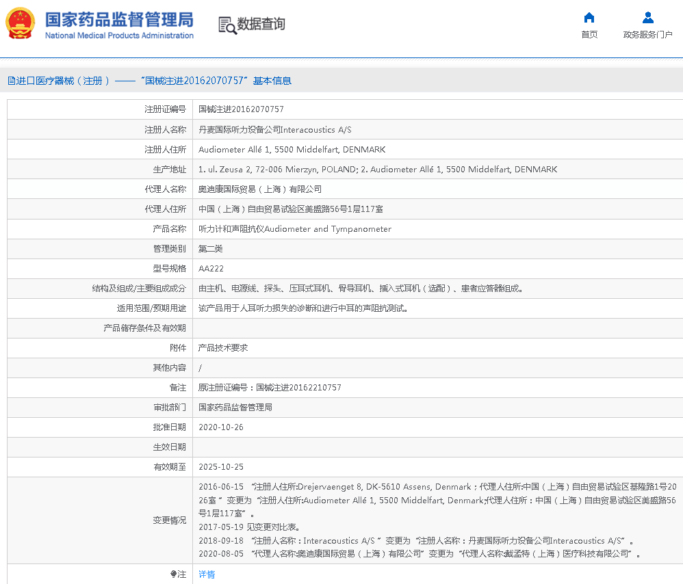The width and height of the screenshot is (683, 584).
Task: Click the 数据查询 heading text
Action: (261, 25)
